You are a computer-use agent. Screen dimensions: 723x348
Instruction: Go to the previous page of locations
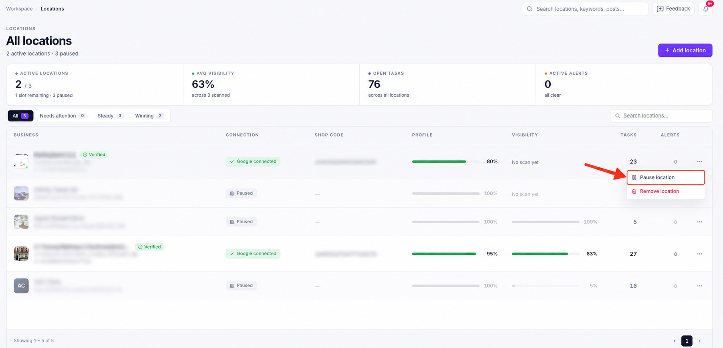coord(675,341)
